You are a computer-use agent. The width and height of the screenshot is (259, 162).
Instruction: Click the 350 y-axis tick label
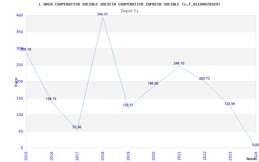pos(19,32)
